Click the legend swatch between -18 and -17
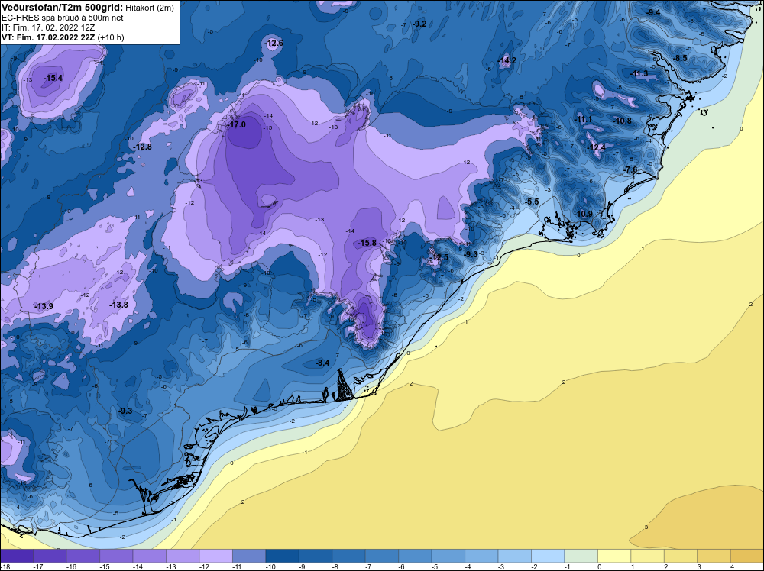764x571 pixels. tap(17, 556)
